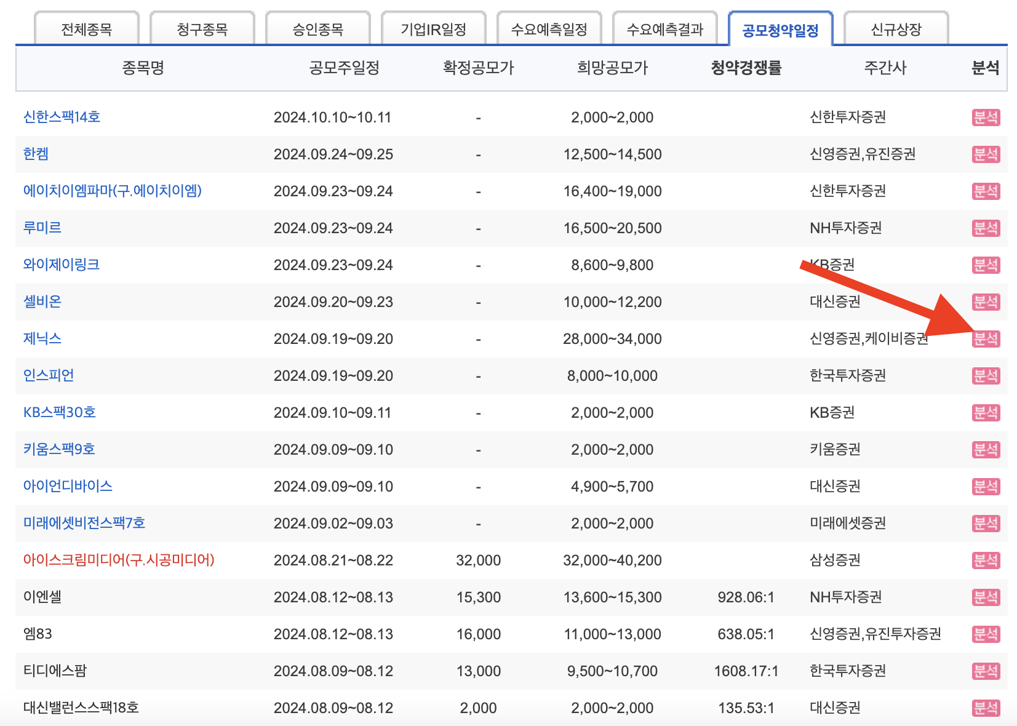Image resolution: width=1017 pixels, height=726 pixels.
Task: Open the 공모청약일정 tab
Action: tap(781, 30)
